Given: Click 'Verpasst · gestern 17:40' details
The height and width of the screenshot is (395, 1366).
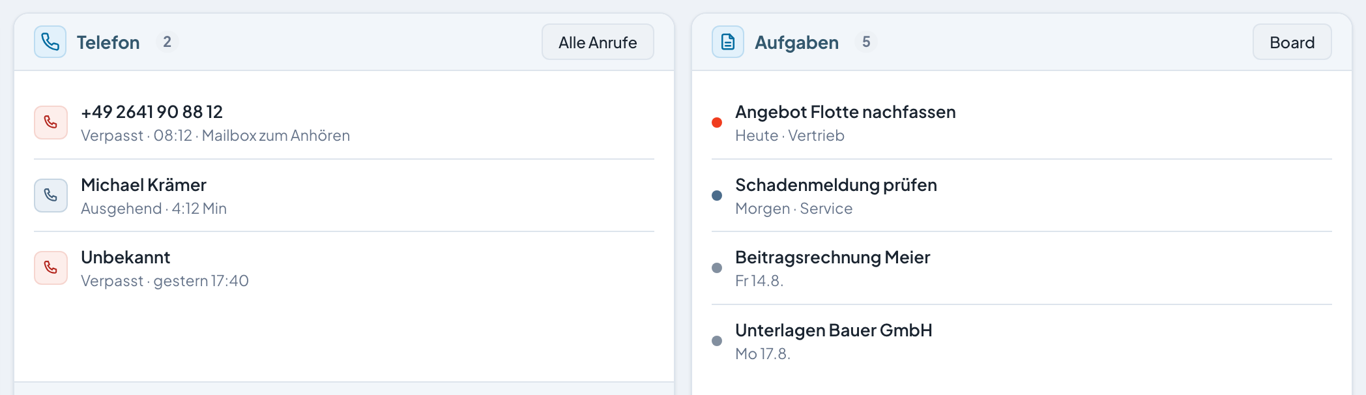Looking at the screenshot, I should (165, 281).
